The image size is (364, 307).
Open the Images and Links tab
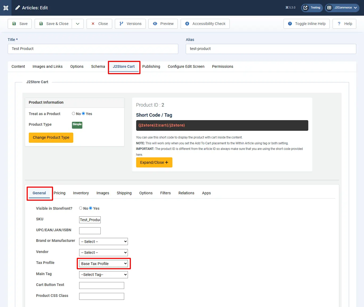48,66
